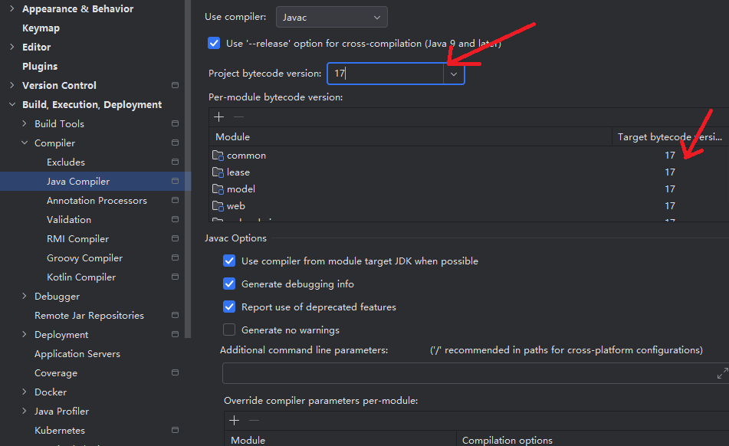Click the Project bytecode version text field
Screen dimensions: 729x446
tap(386, 74)
